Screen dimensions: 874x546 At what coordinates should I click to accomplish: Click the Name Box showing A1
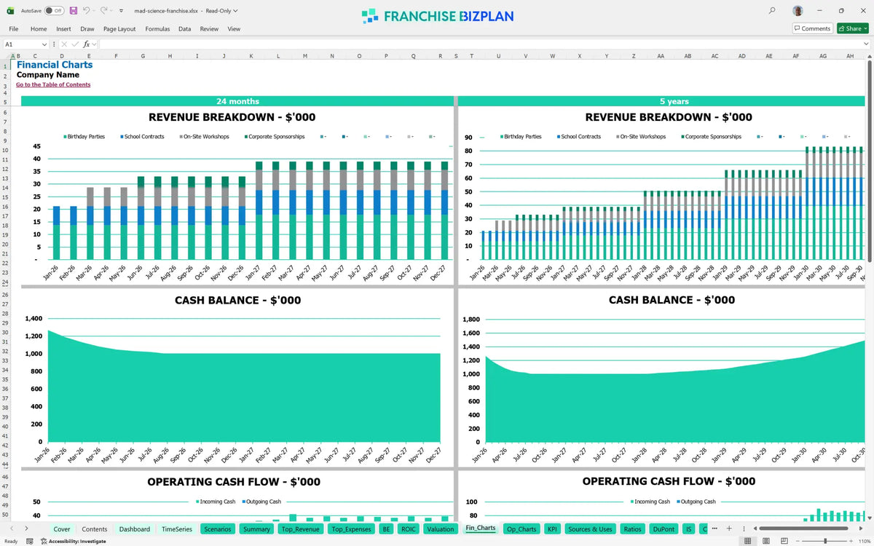pyautogui.click(x=21, y=44)
